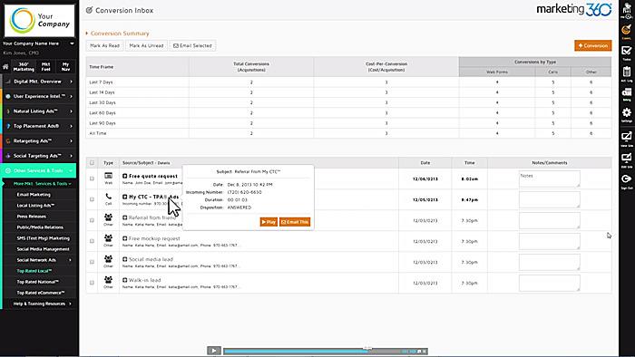
Task: Click the Edit Site icon
Action: click(627, 159)
